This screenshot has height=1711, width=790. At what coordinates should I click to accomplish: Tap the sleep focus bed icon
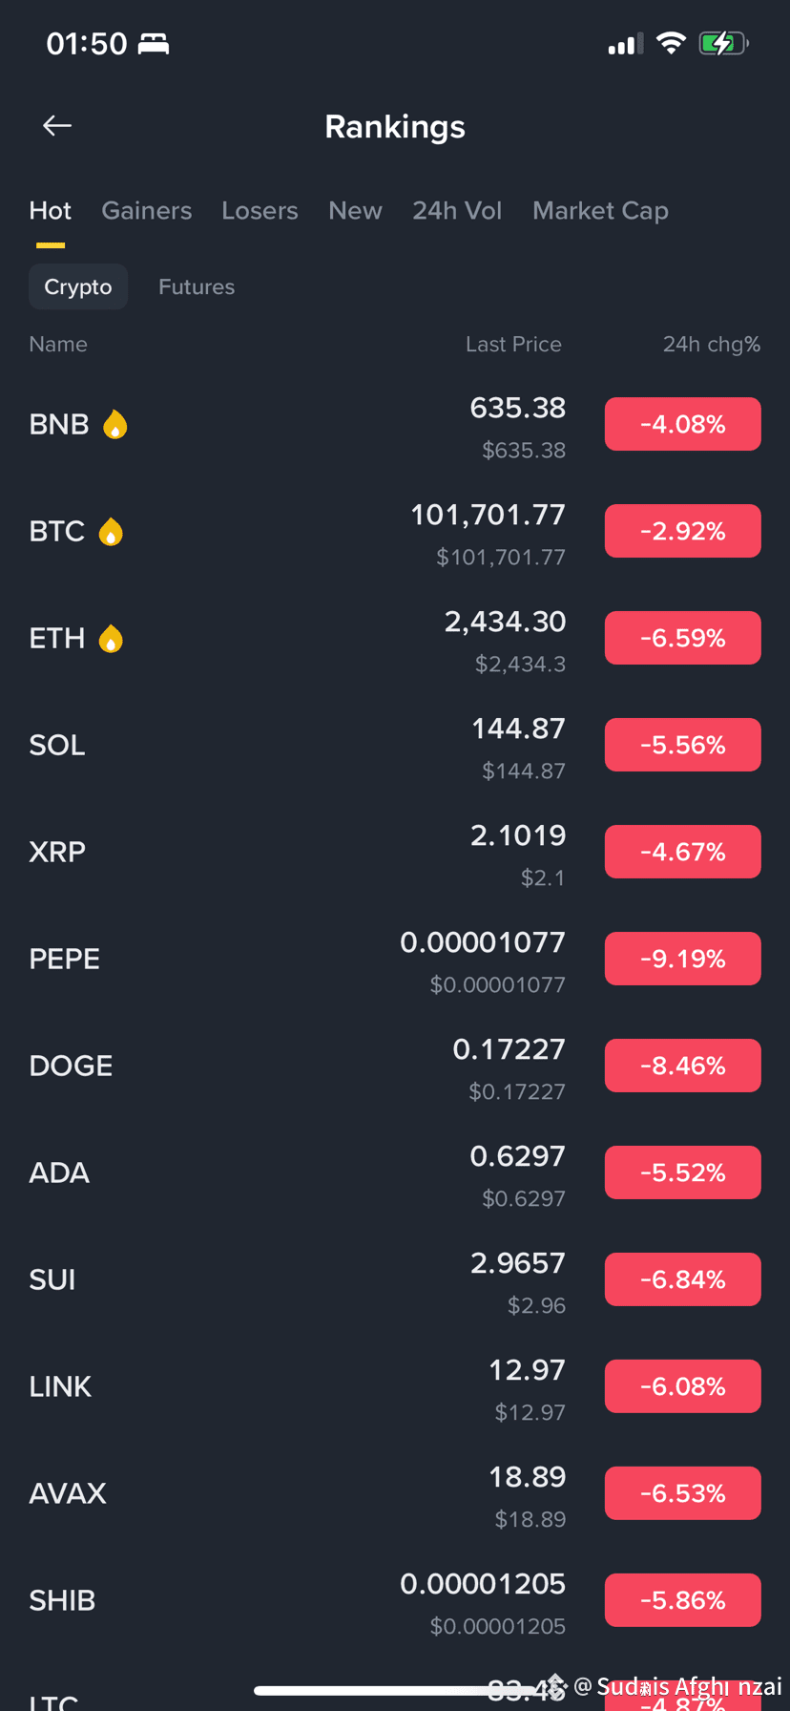click(154, 44)
